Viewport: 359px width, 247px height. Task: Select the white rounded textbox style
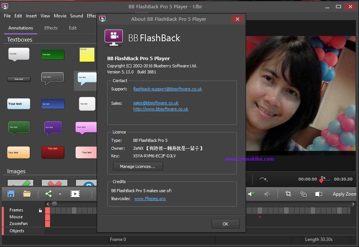coord(87,104)
